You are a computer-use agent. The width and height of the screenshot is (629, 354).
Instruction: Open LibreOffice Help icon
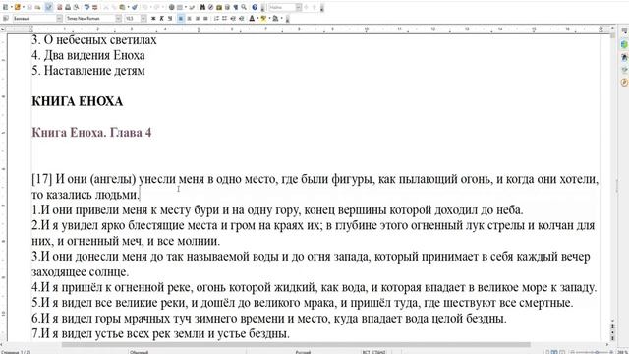(x=255, y=7)
